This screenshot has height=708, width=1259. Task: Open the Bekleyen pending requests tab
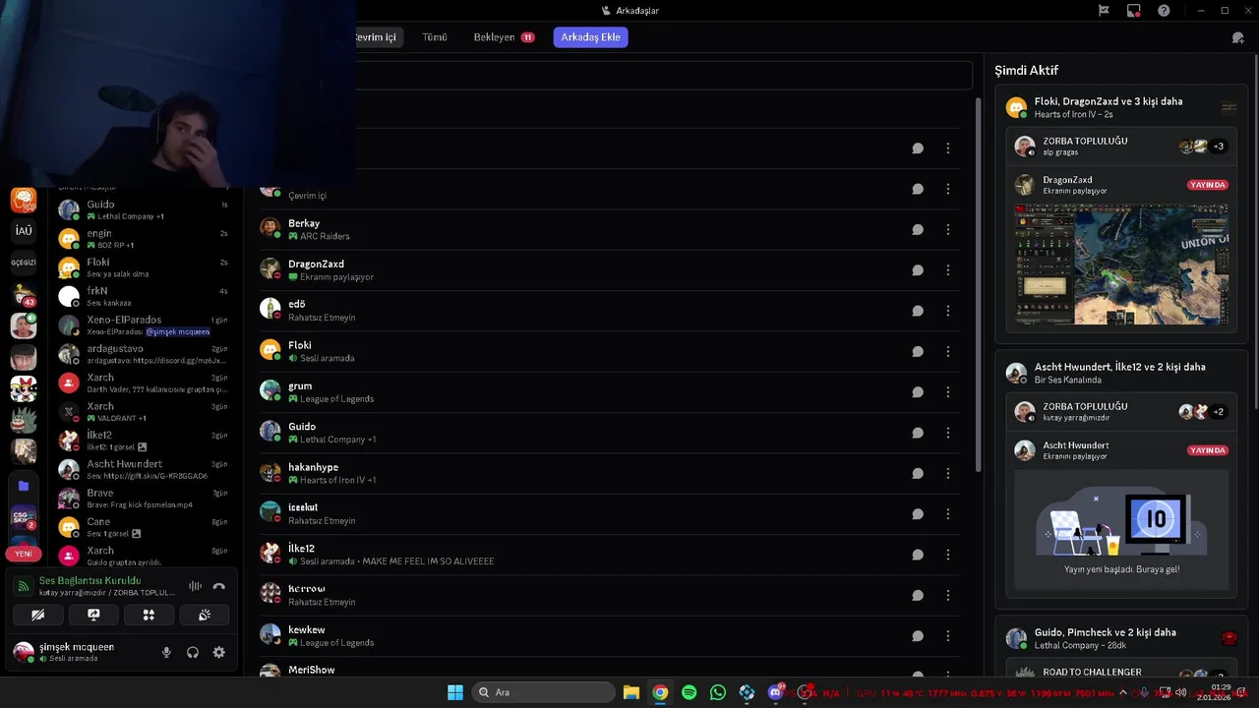point(503,37)
